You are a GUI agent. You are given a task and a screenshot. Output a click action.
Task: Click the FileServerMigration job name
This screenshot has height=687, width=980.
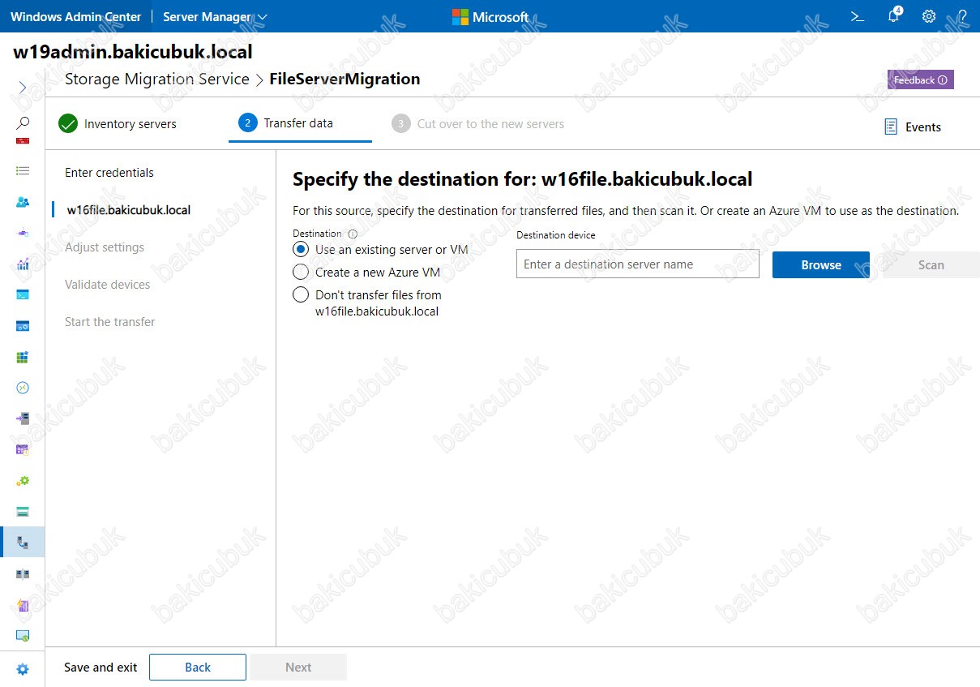(344, 79)
